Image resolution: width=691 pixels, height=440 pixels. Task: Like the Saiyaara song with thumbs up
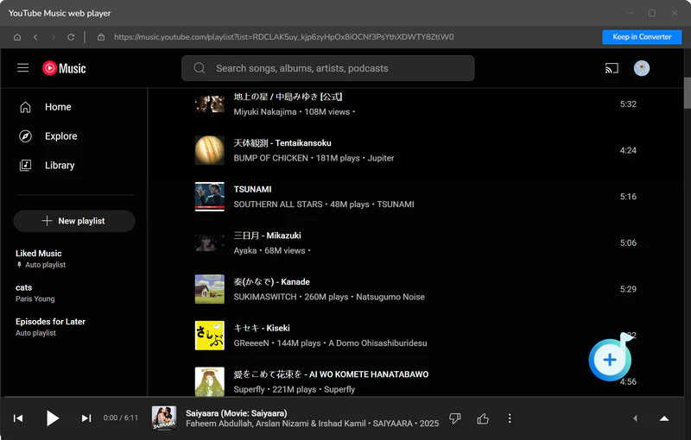[x=483, y=418]
